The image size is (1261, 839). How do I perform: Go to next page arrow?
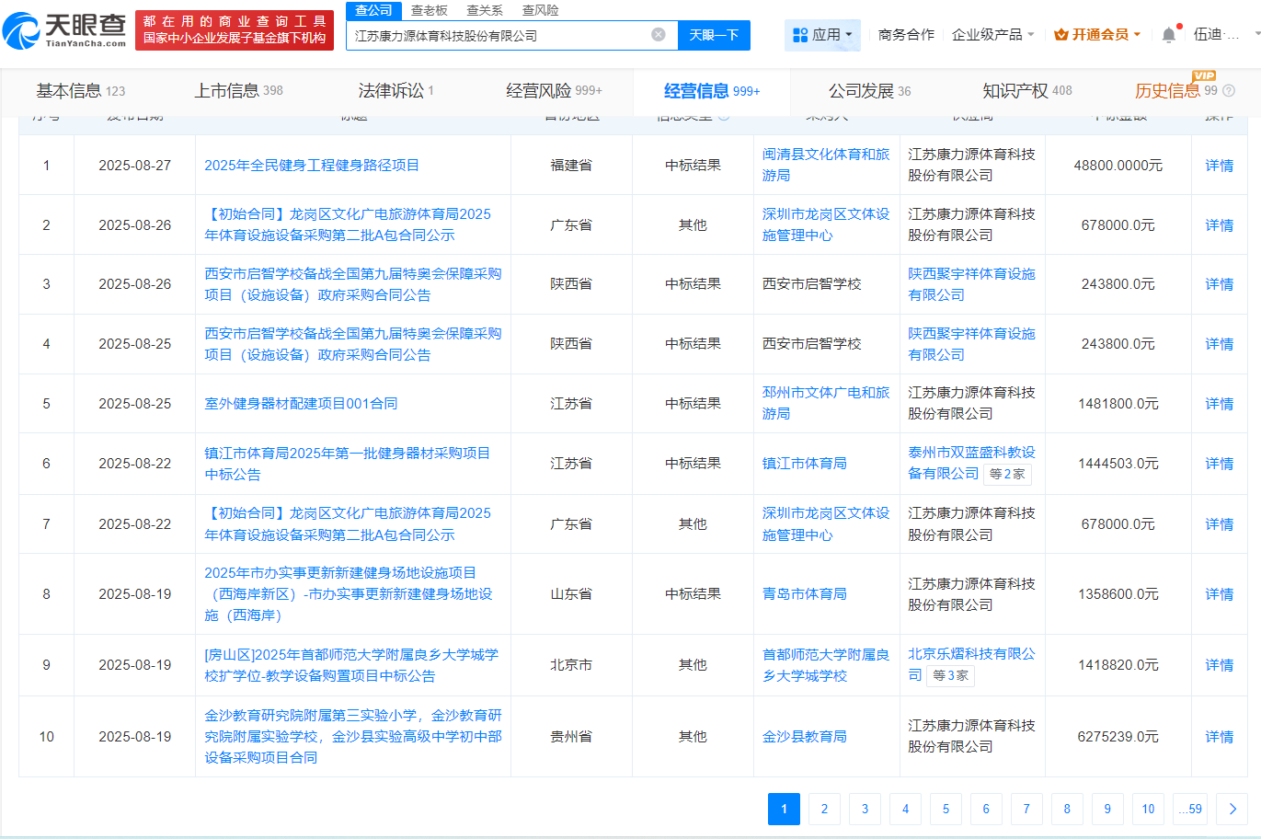(x=1232, y=809)
